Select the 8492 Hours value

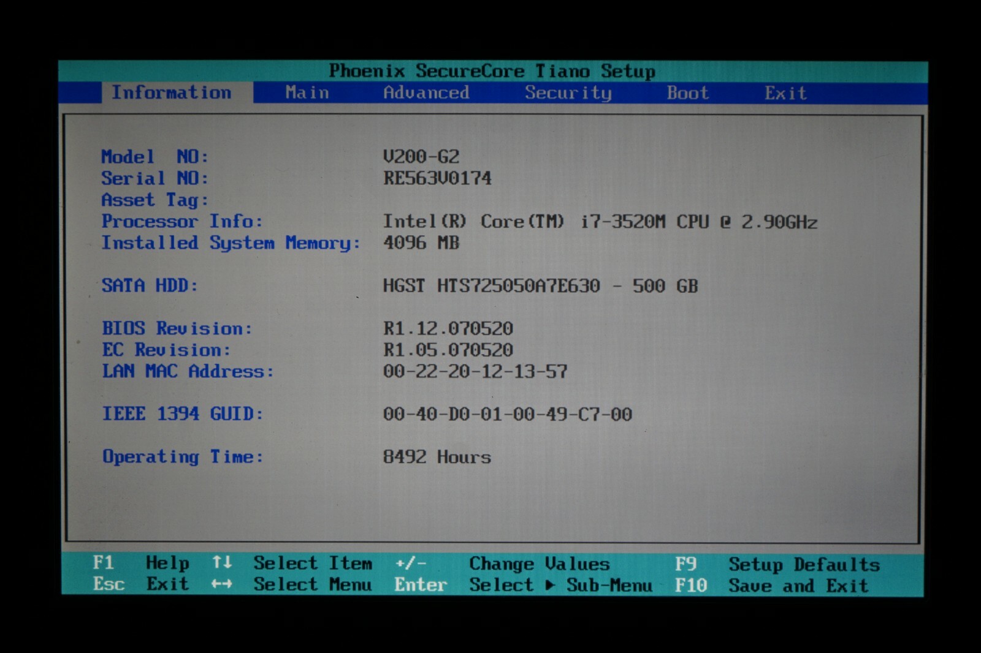click(437, 457)
